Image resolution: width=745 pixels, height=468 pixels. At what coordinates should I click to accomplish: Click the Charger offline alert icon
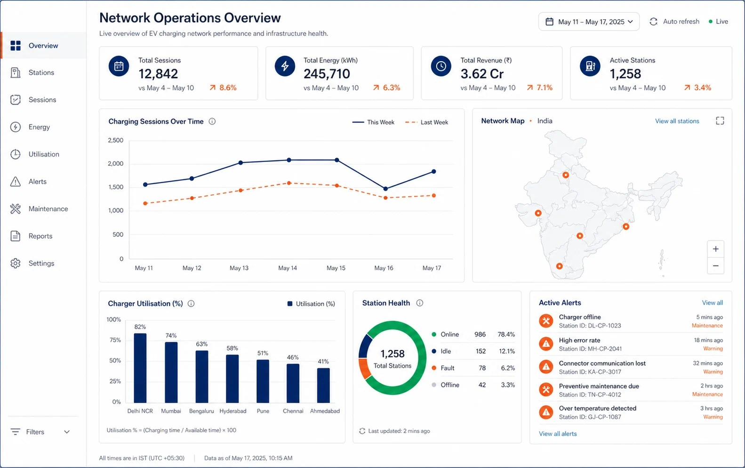tap(546, 321)
